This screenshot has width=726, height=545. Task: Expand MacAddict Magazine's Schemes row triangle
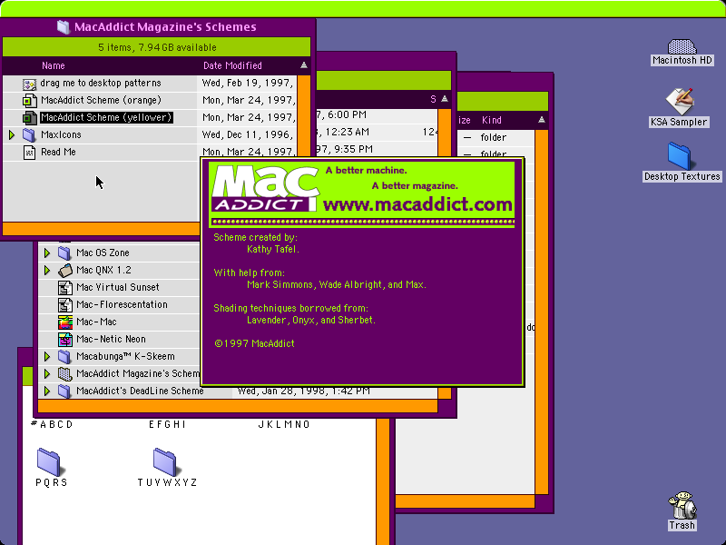tap(47, 374)
